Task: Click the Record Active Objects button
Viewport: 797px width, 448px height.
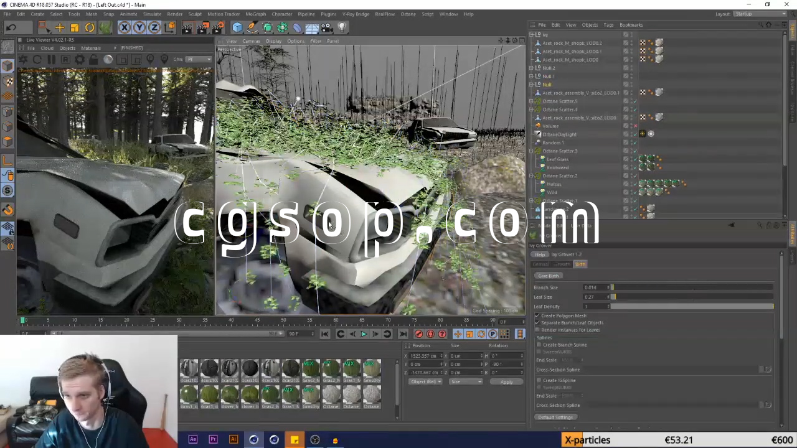Action: click(418, 334)
